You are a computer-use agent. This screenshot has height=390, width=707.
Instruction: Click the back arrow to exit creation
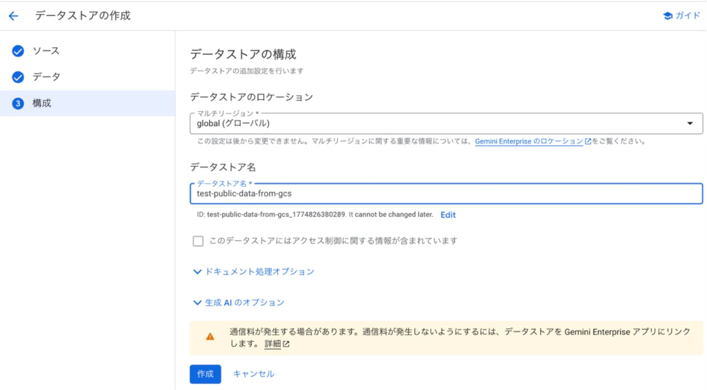(13, 16)
